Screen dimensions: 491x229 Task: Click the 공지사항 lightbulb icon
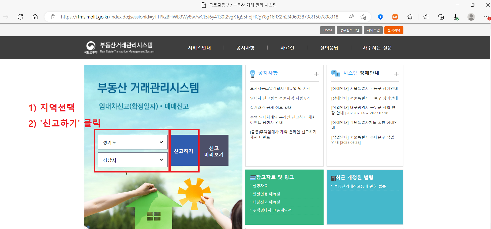click(x=252, y=74)
